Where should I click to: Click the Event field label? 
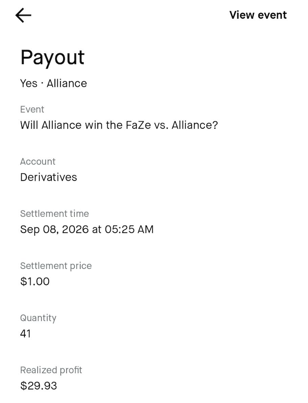point(32,110)
